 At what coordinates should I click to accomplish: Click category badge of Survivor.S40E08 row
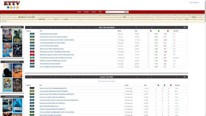click(x=32, y=67)
